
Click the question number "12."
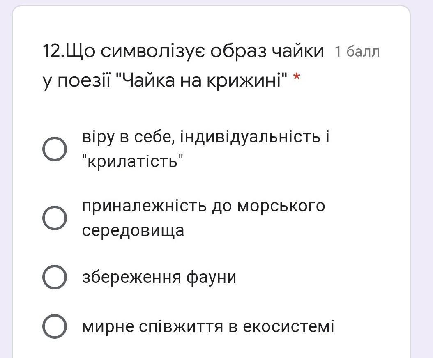pyautogui.click(x=53, y=51)
